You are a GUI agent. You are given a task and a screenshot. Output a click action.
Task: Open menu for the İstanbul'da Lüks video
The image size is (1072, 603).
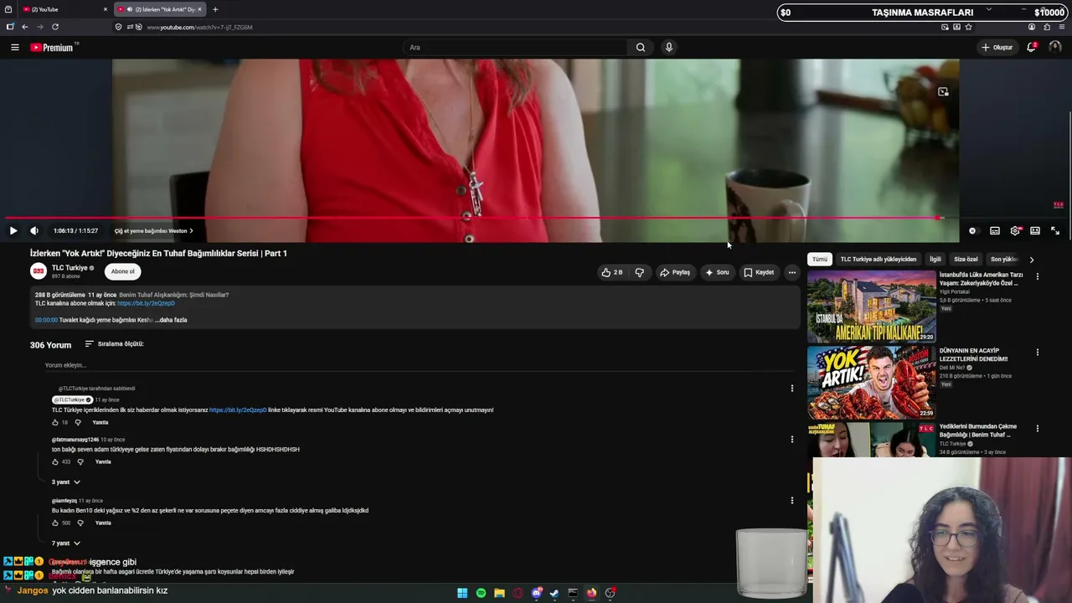coord(1037,276)
